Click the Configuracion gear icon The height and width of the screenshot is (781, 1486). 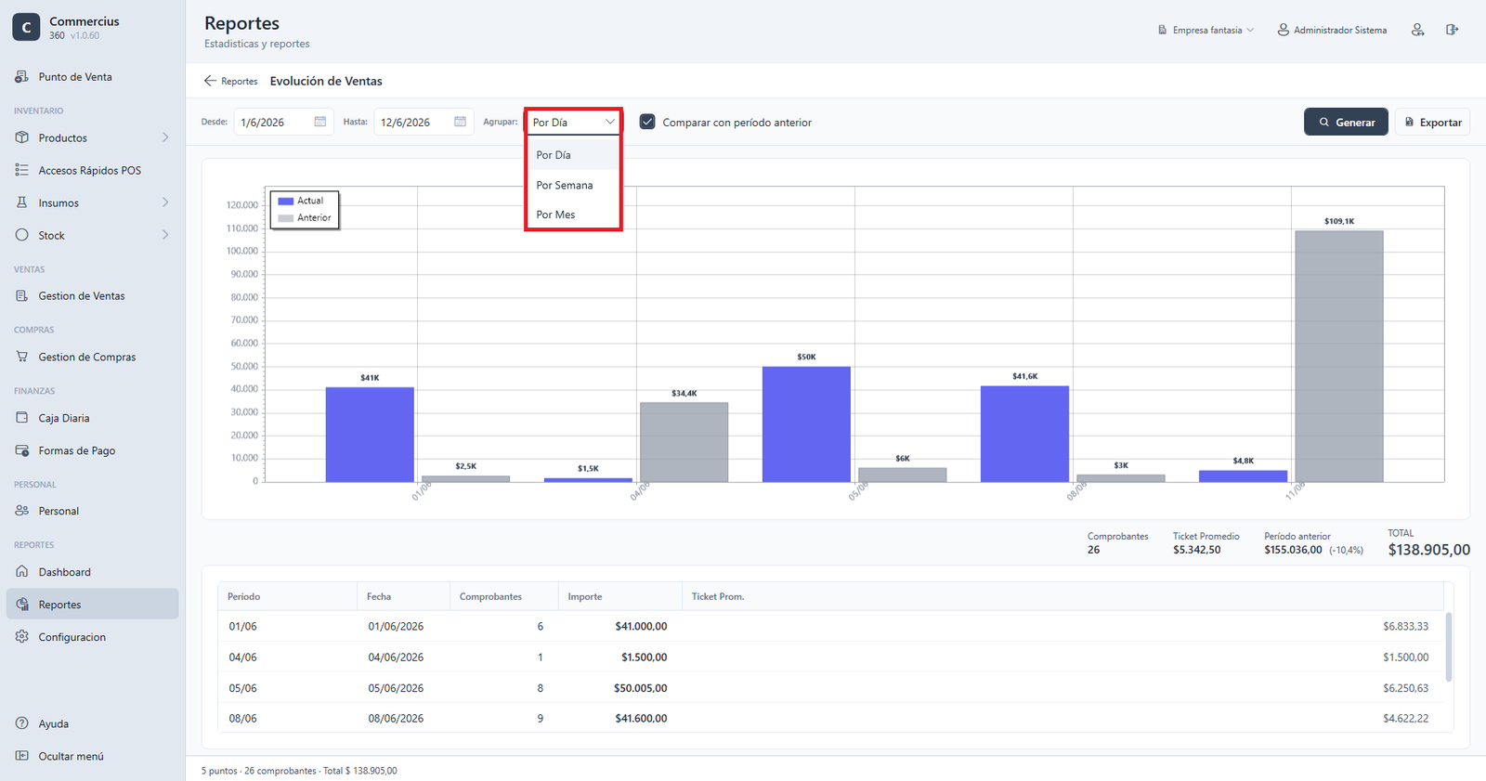(22, 637)
